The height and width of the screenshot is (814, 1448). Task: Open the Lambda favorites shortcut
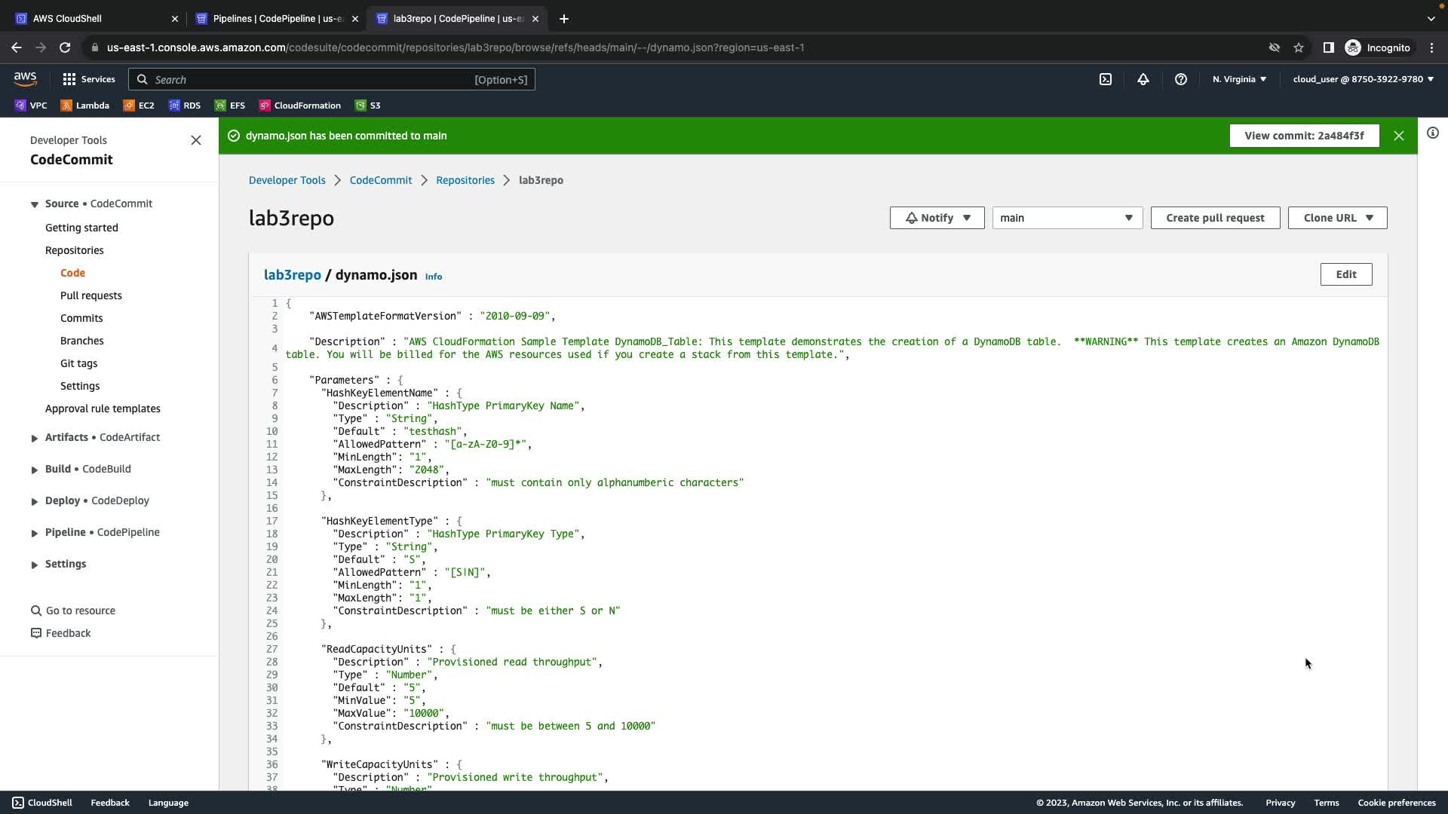(84, 106)
